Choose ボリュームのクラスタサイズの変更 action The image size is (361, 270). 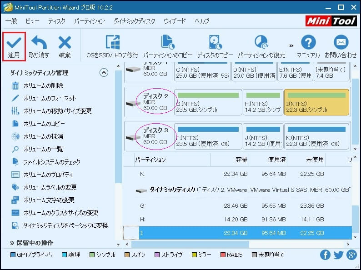click(x=55, y=213)
